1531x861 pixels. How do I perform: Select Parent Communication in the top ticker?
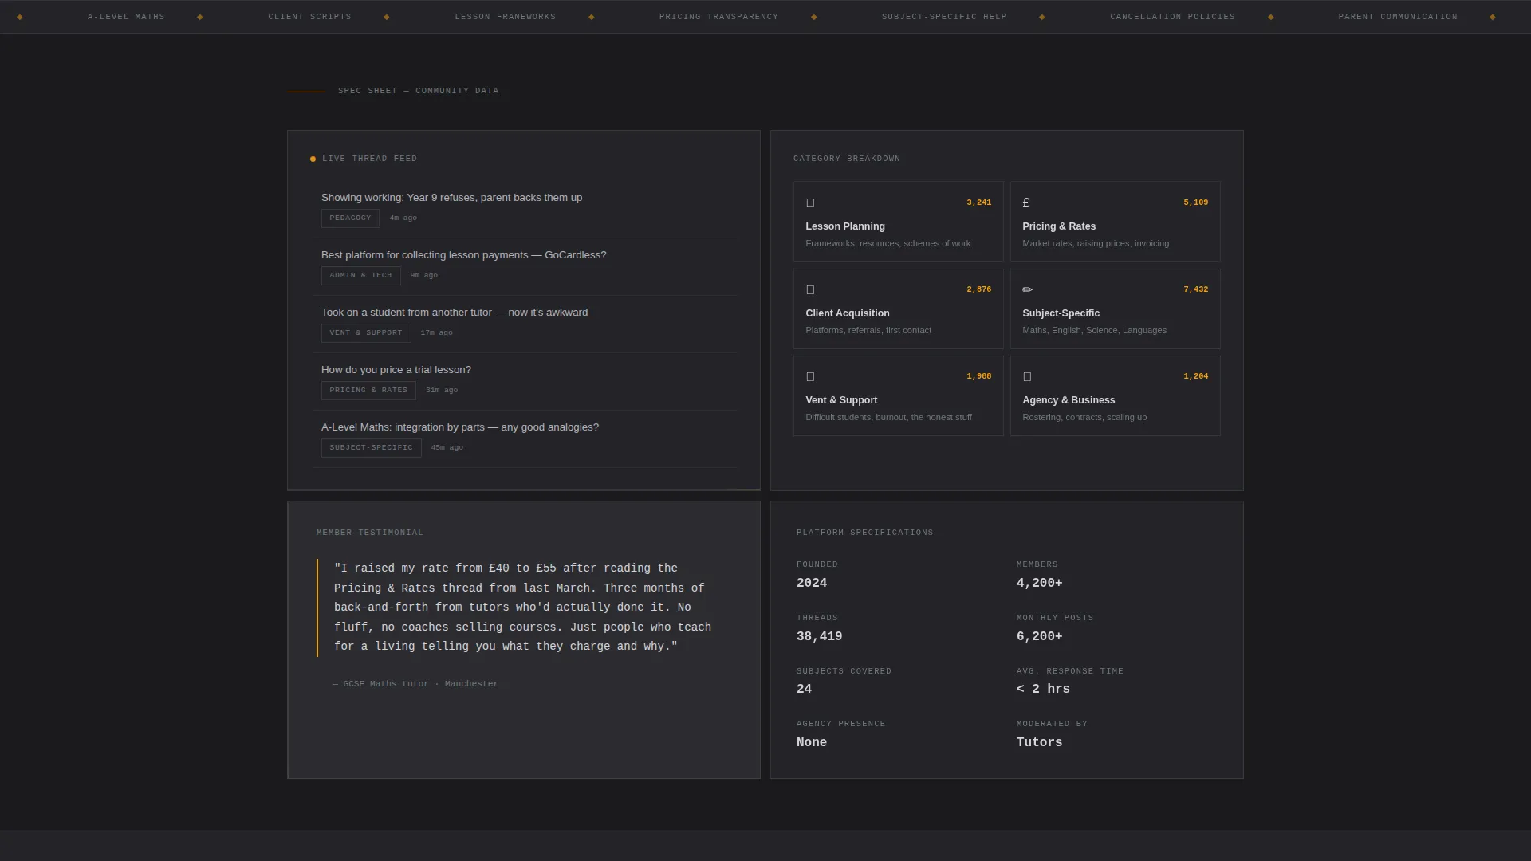(1398, 17)
